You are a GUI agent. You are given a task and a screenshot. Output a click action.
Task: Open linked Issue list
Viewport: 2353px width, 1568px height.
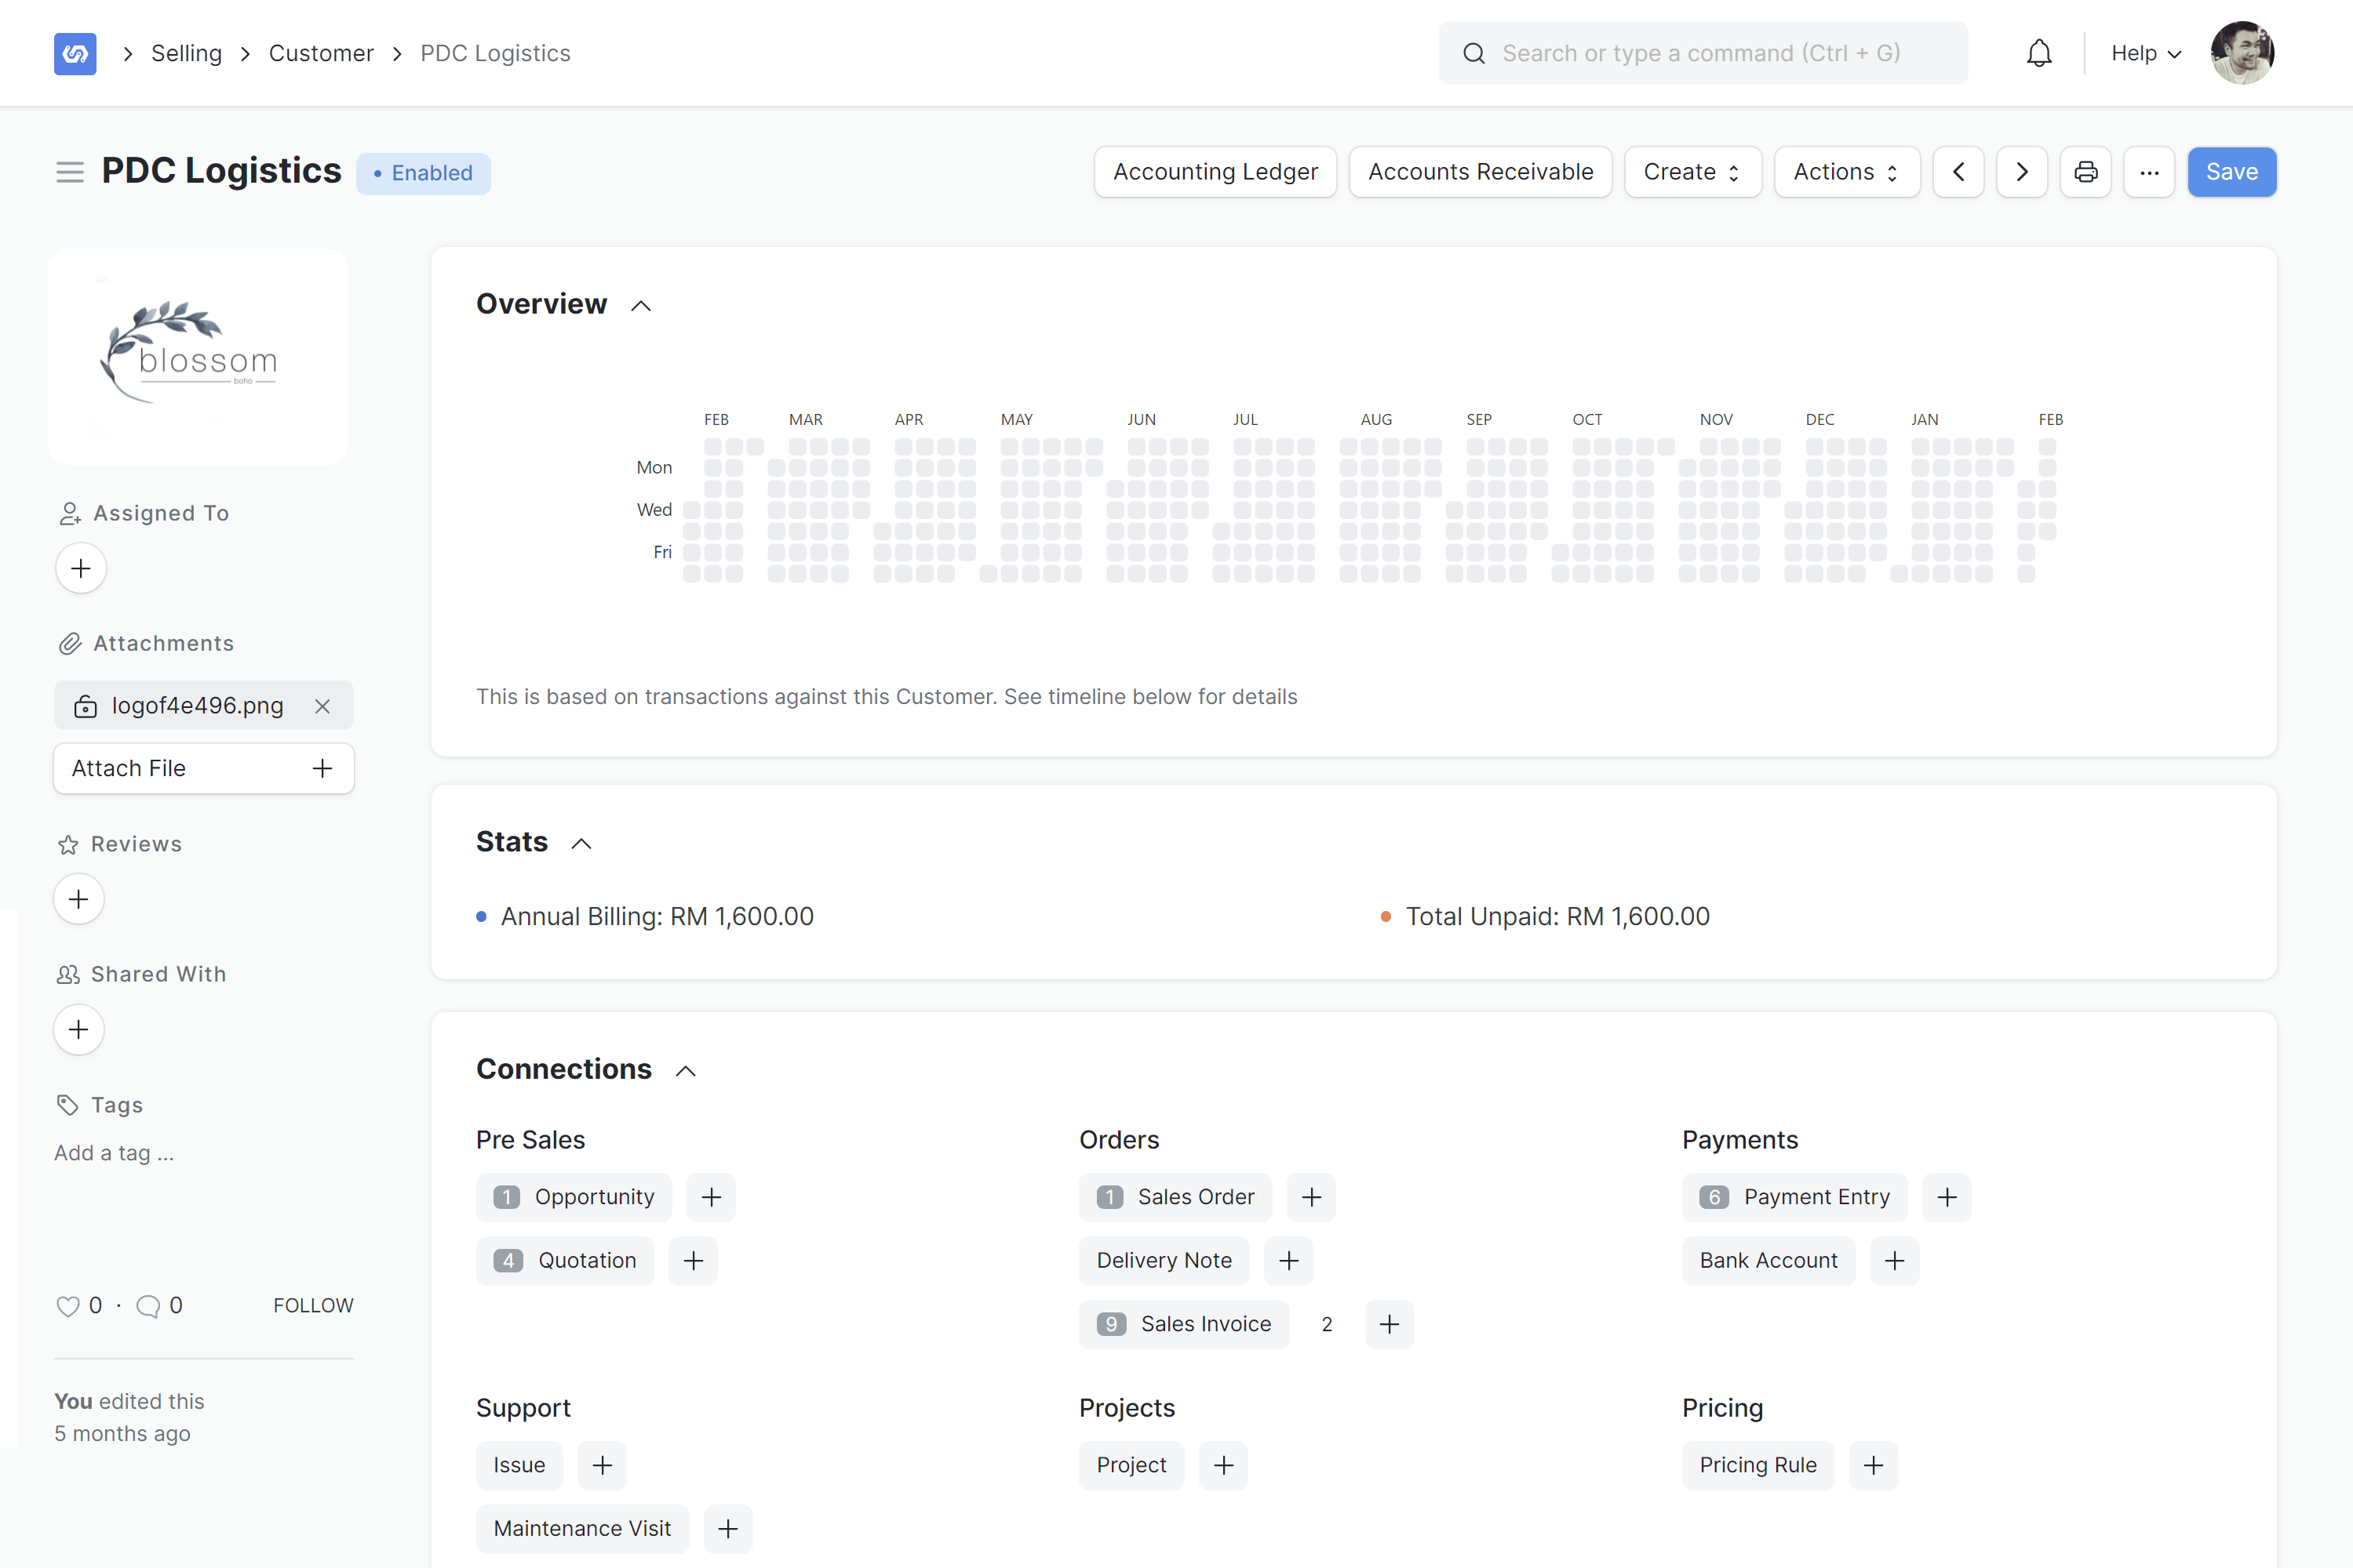(x=519, y=1465)
